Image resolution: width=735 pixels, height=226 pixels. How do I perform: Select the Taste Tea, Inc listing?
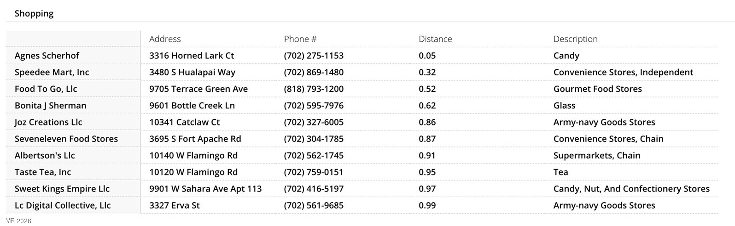pos(43,172)
